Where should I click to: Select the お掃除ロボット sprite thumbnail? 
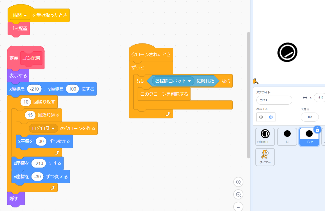(265, 137)
